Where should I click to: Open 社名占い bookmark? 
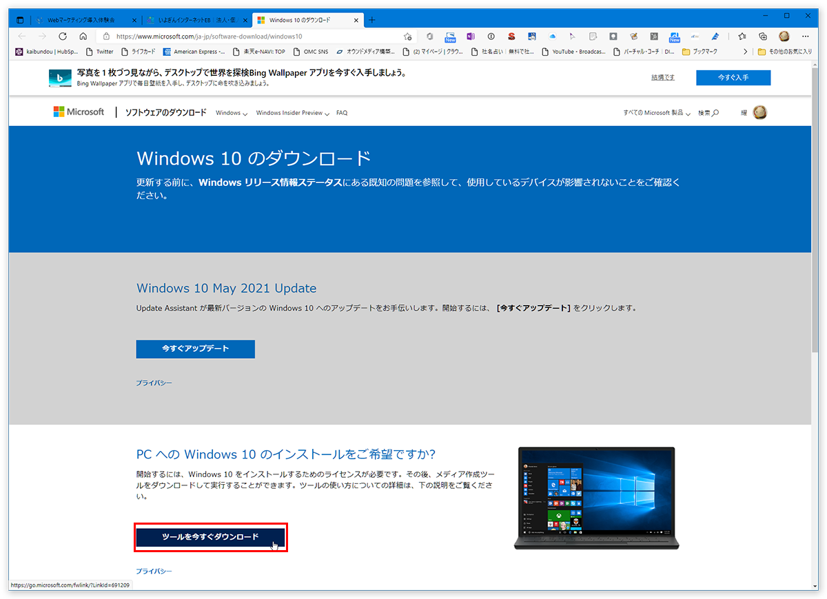pyautogui.click(x=502, y=52)
